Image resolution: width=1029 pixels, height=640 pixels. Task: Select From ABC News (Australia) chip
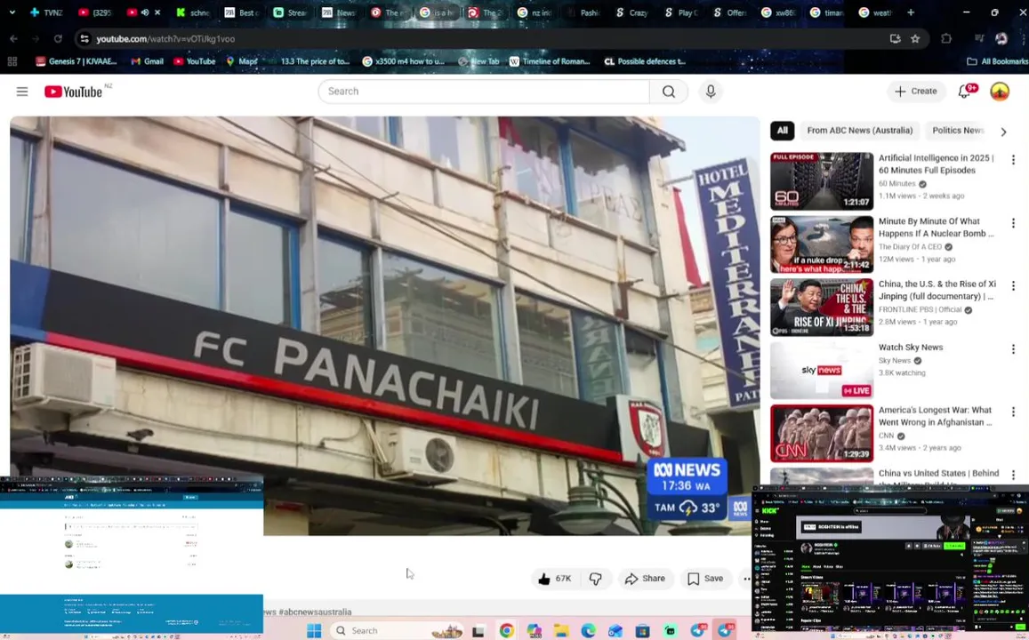[860, 131]
